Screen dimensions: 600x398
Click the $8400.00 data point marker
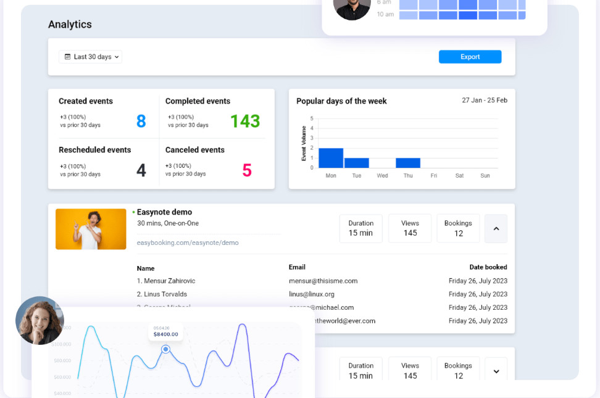[165, 349]
